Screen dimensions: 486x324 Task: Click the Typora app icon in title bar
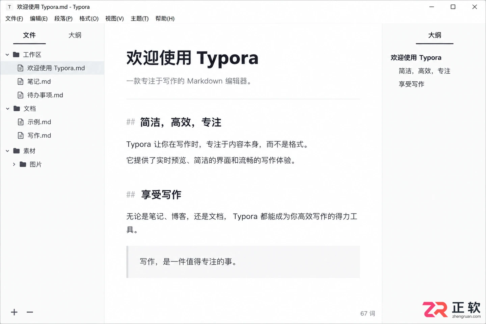[x=9, y=7]
